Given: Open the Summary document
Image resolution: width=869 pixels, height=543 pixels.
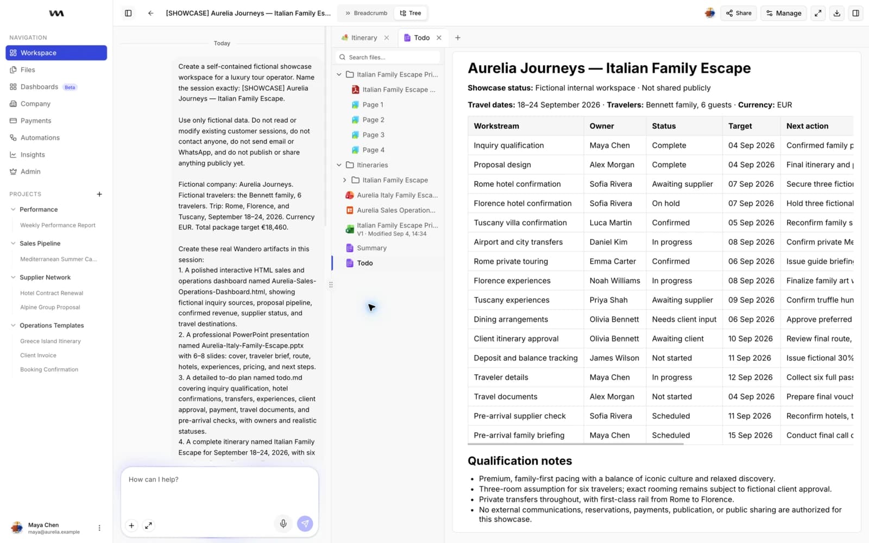Looking at the screenshot, I should 367,248.
